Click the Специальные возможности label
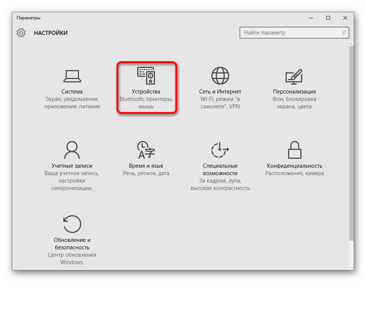 (220, 170)
